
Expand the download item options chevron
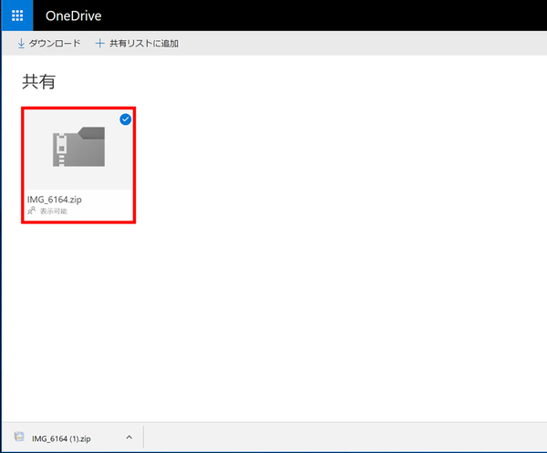pos(129,438)
